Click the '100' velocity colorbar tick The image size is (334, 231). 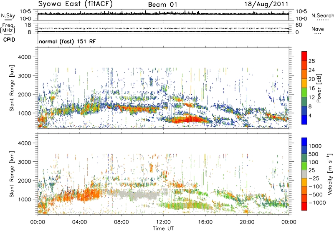(x=314, y=162)
